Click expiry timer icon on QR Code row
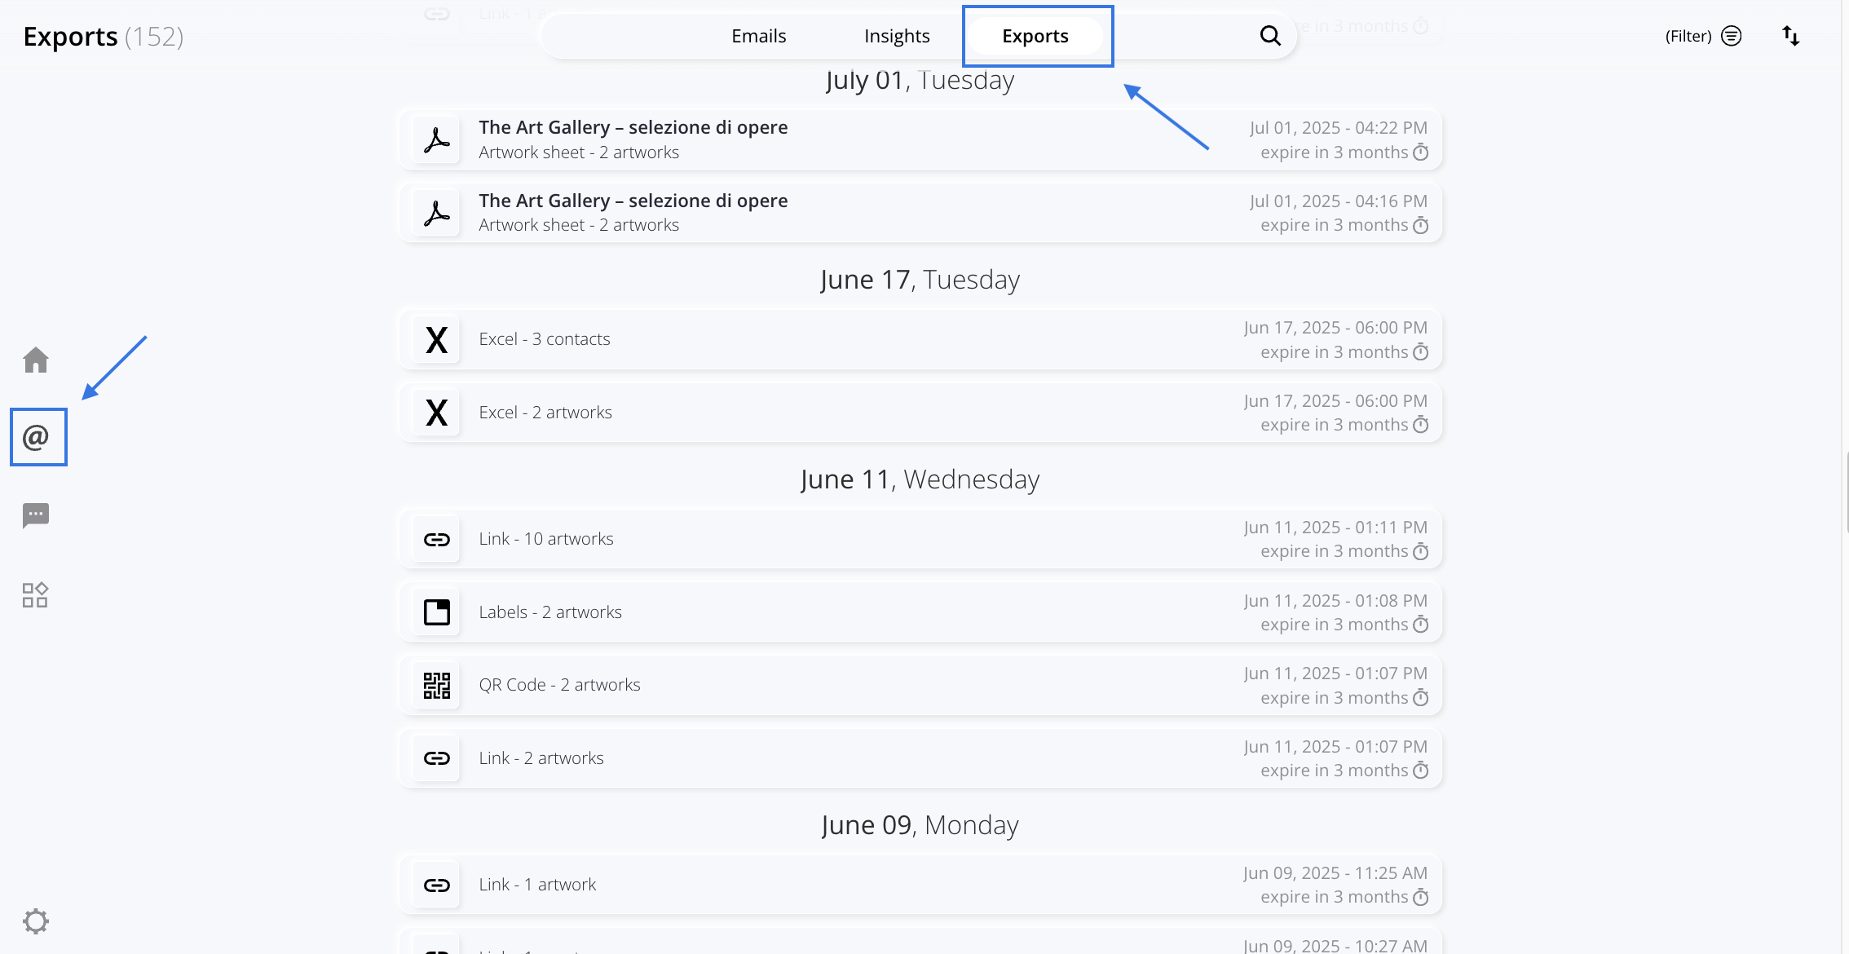This screenshot has width=1849, height=954. click(x=1421, y=698)
